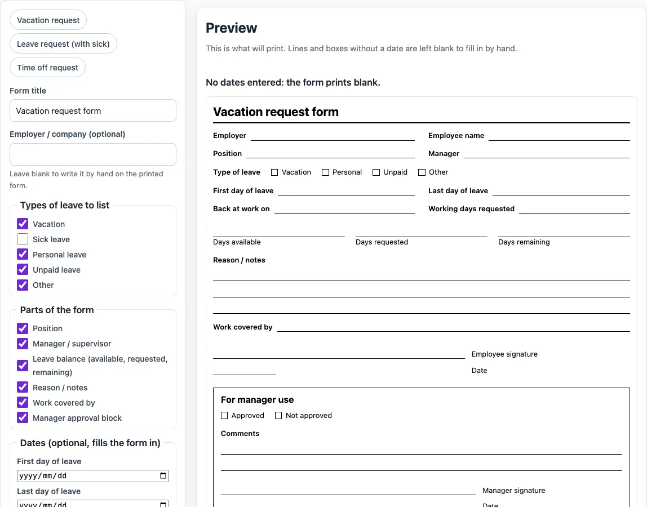
Task: Uncheck the Vacation leave type
Action: click(x=23, y=224)
